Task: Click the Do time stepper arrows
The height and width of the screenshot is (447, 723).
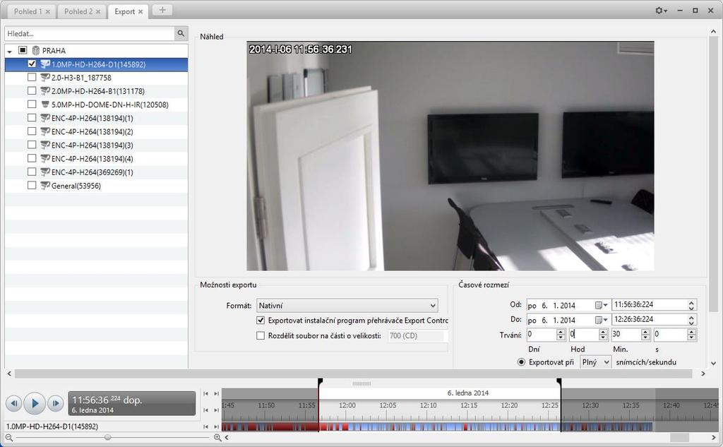Action: pyautogui.click(x=691, y=320)
